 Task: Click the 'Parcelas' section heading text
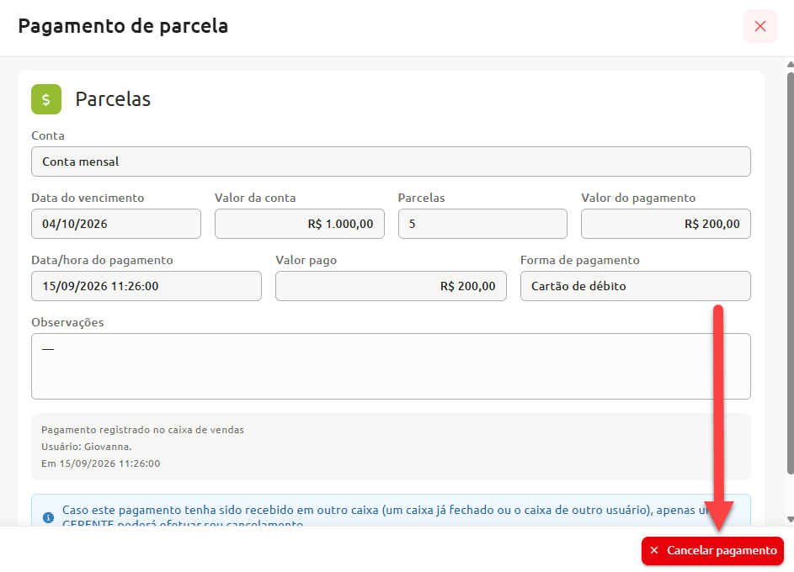113,99
